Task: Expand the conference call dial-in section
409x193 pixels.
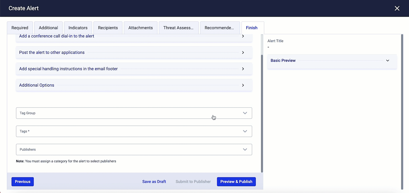Action: tap(243, 36)
